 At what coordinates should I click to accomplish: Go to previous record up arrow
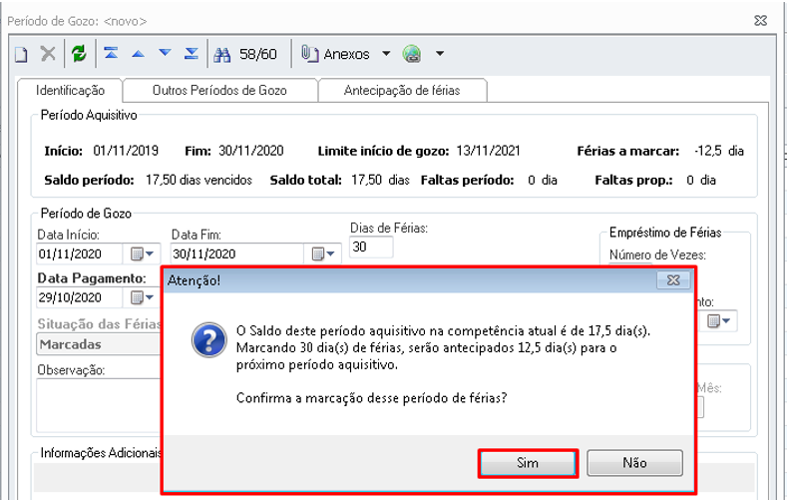pos(138,53)
